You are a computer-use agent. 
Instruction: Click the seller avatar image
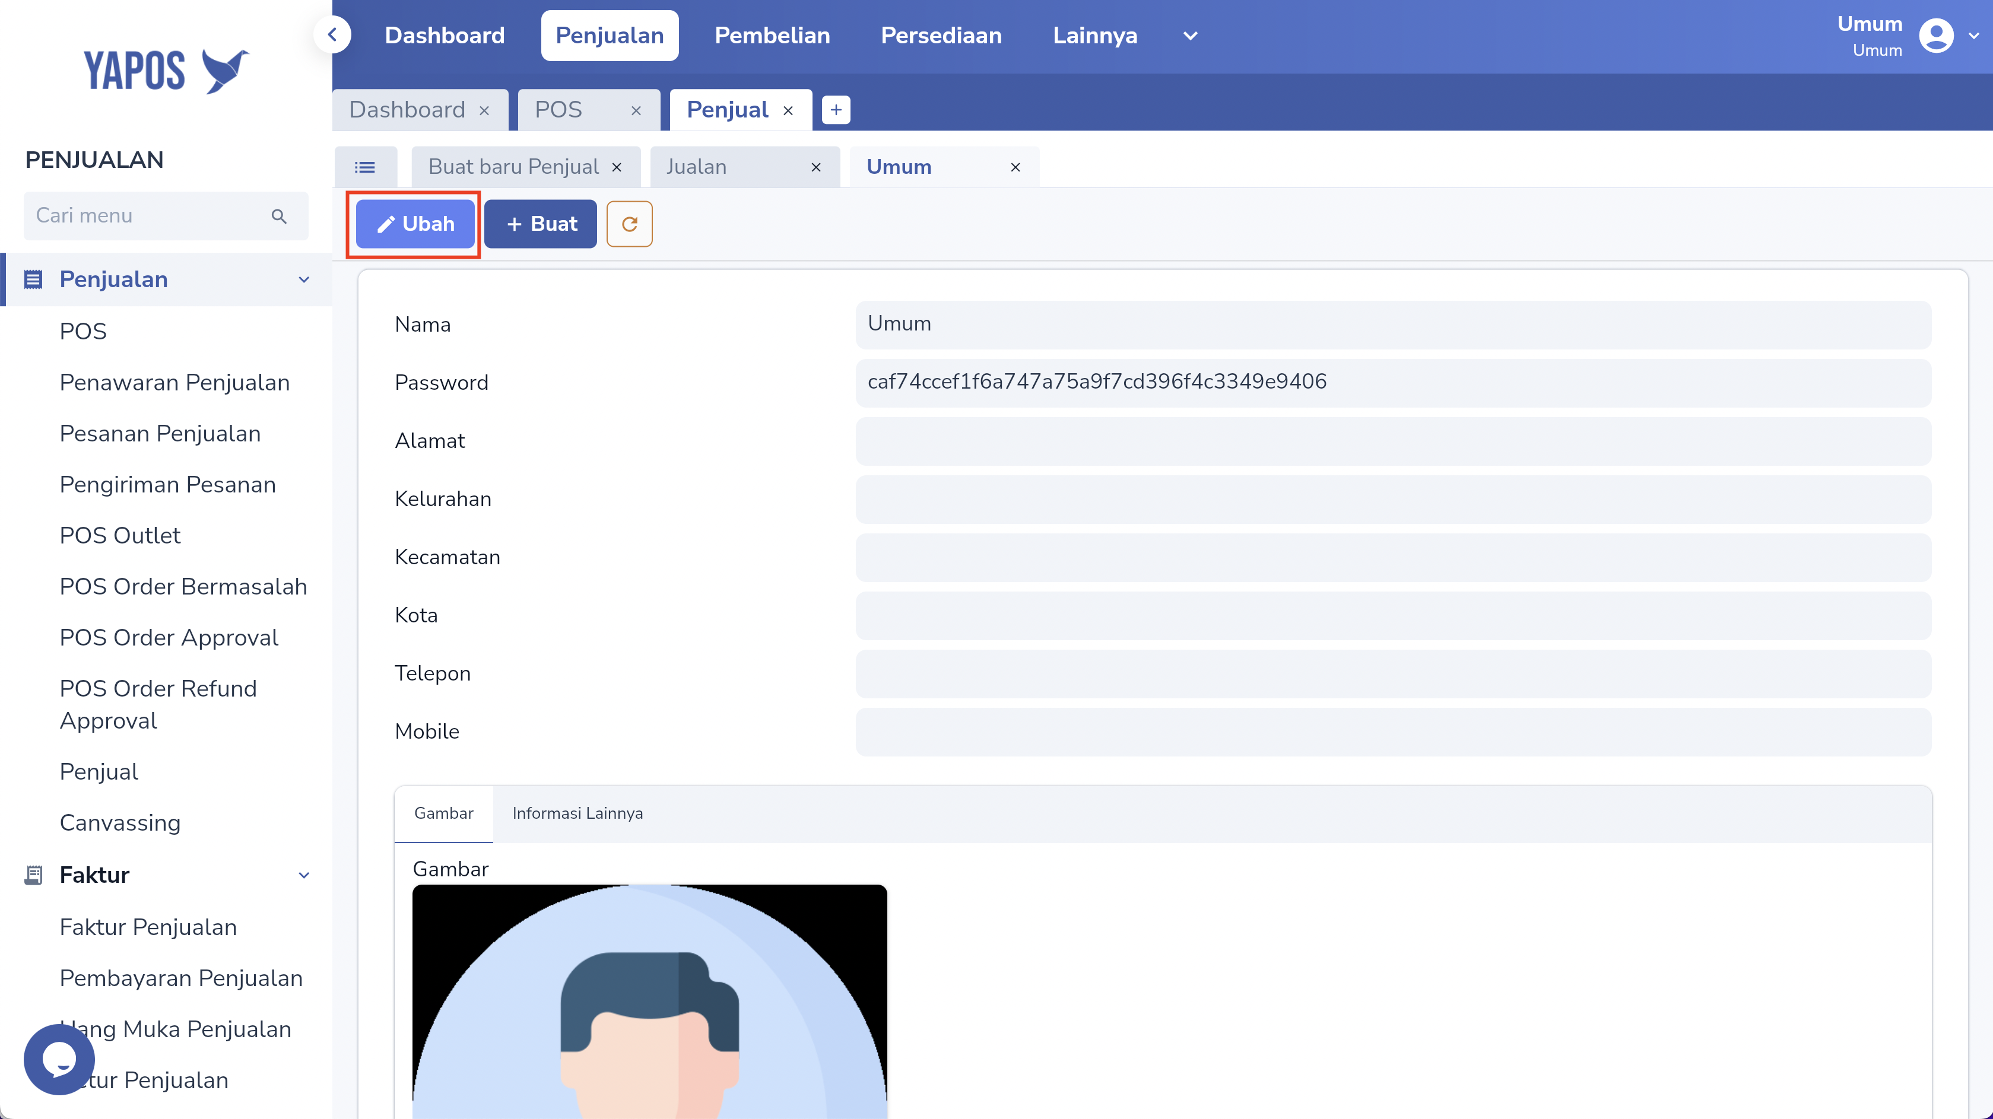(650, 1002)
